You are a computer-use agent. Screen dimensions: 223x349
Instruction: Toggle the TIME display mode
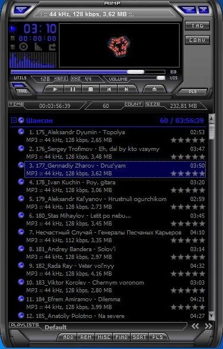[23, 91]
